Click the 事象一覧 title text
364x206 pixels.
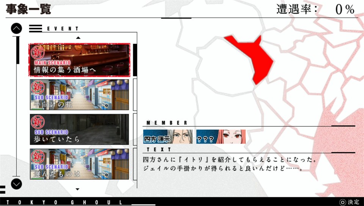[x=28, y=9]
